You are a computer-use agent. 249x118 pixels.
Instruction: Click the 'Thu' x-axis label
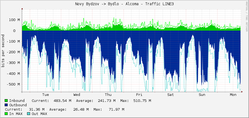click(108, 95)
